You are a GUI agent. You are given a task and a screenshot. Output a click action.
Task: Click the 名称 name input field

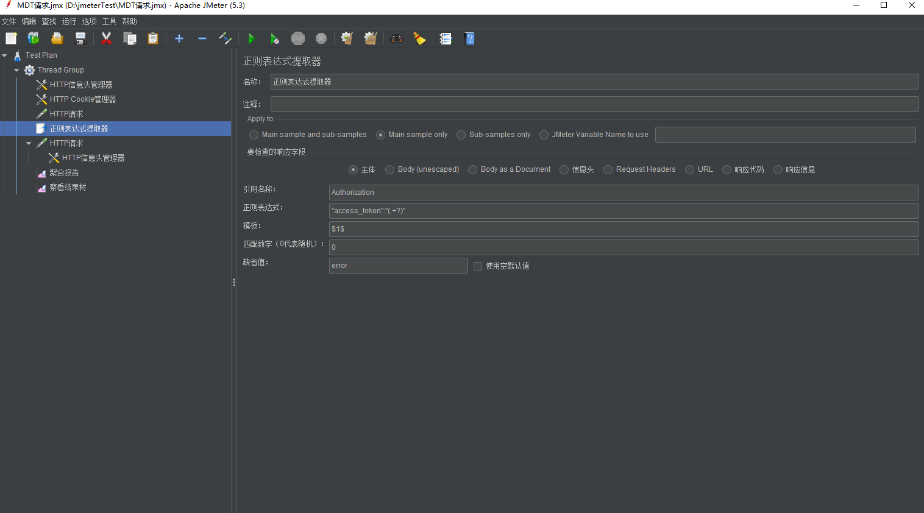pos(594,82)
